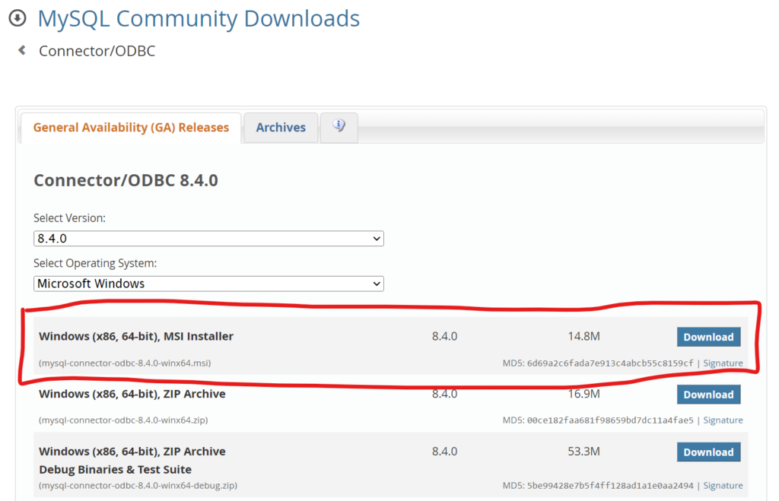
Task: Download the Debug Binaries & Test Suite ZIP
Action: (x=708, y=452)
